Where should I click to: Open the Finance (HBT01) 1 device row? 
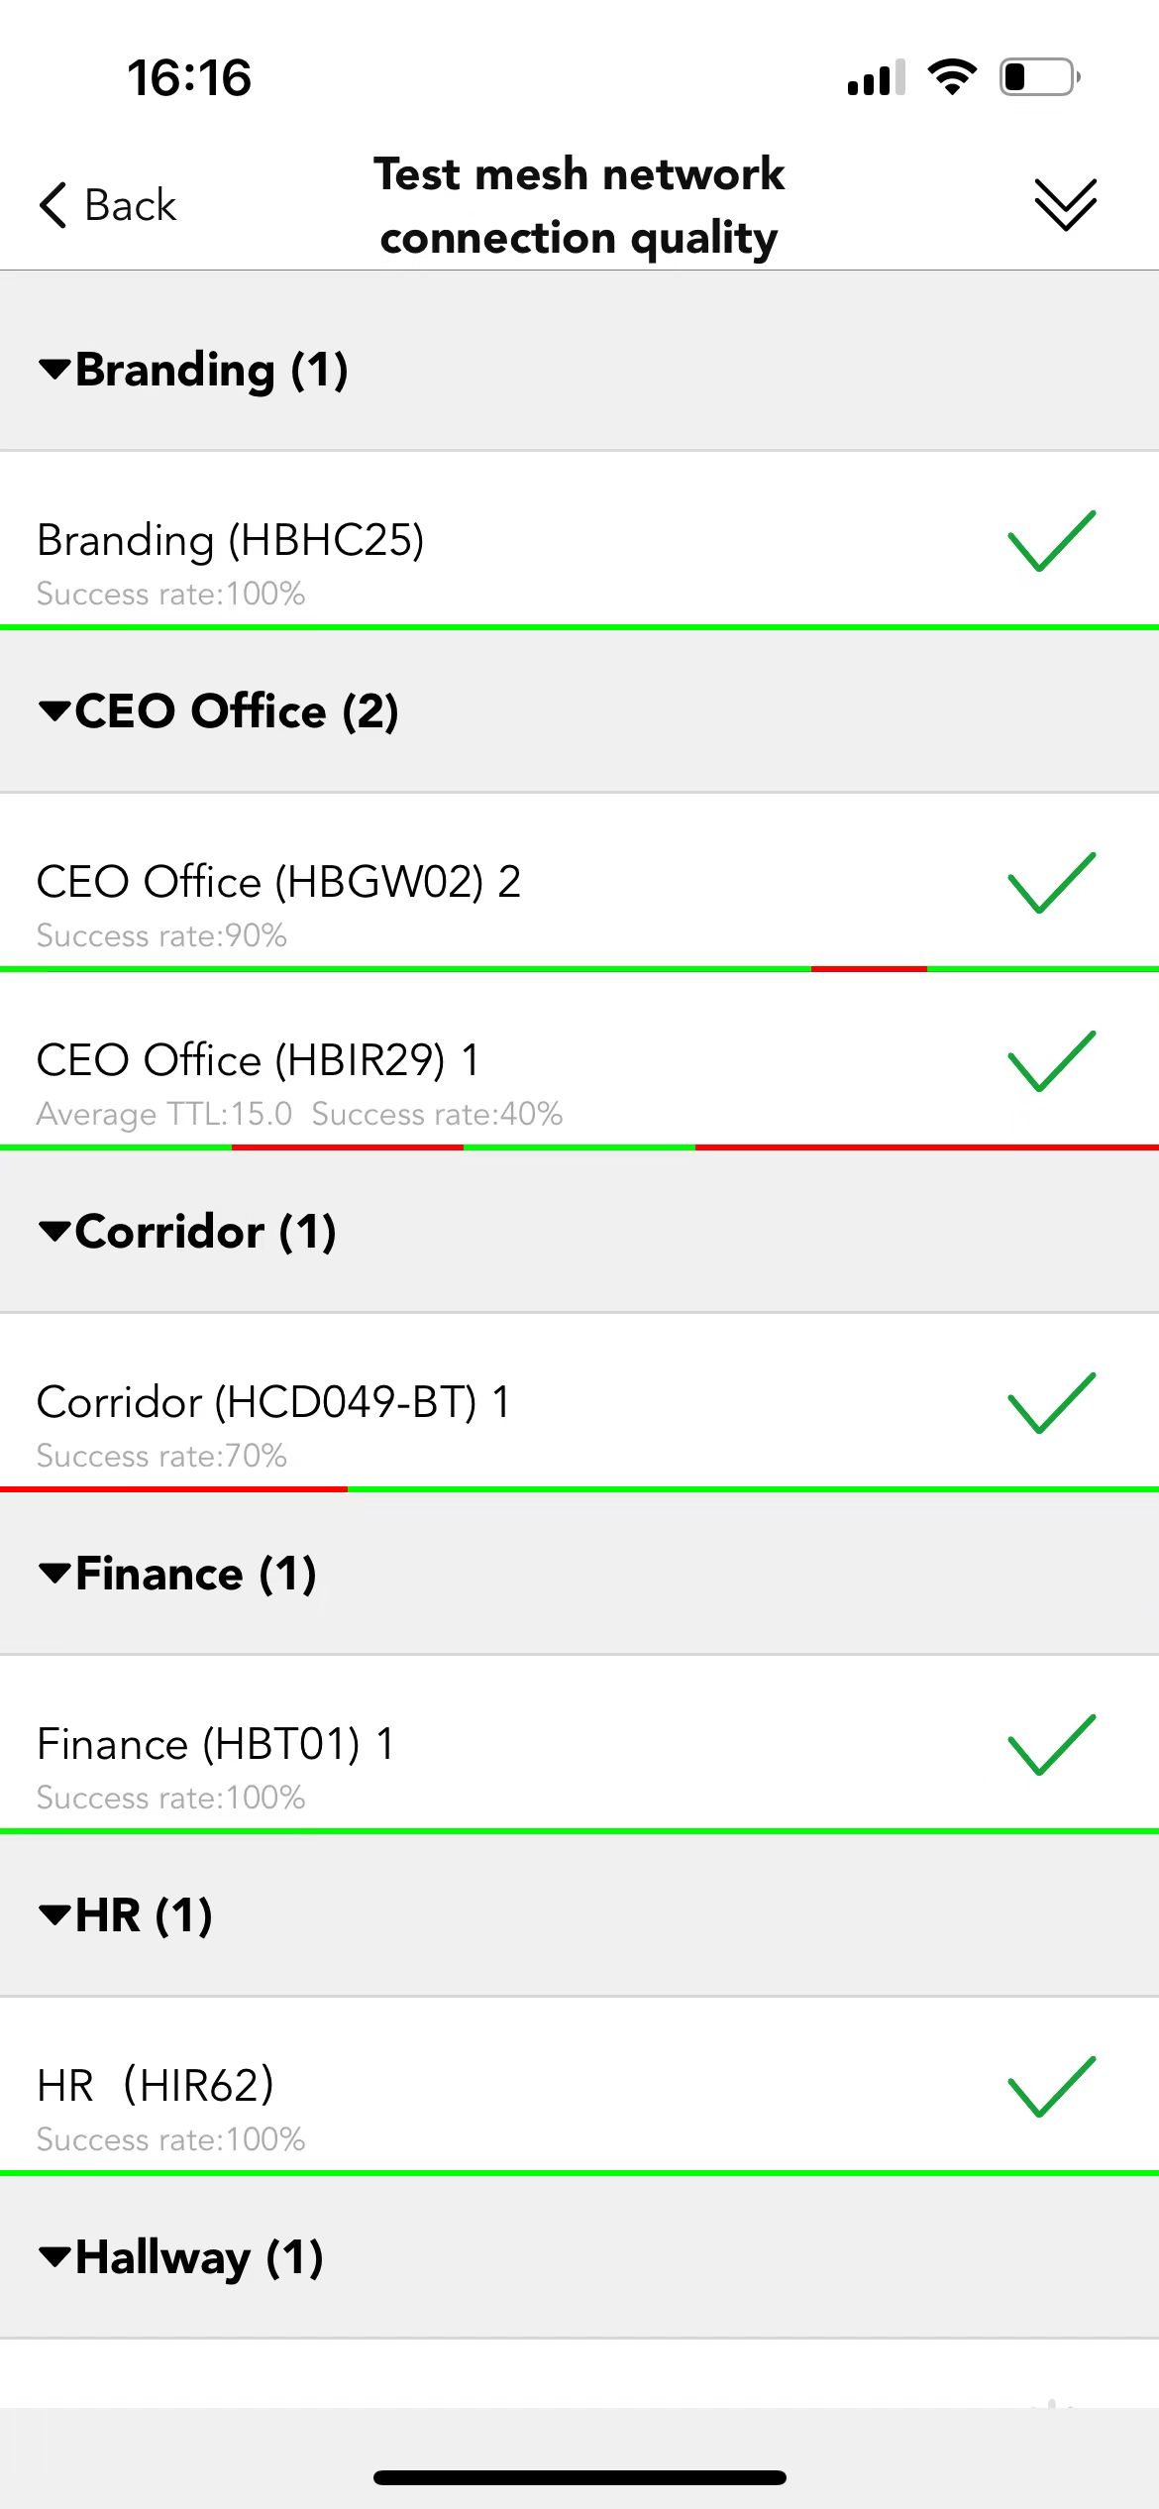point(579,1743)
